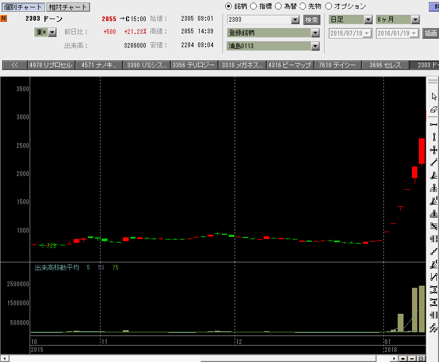Select the eraser tool
The width and height of the screenshot is (439, 362).
pyautogui.click(x=434, y=110)
